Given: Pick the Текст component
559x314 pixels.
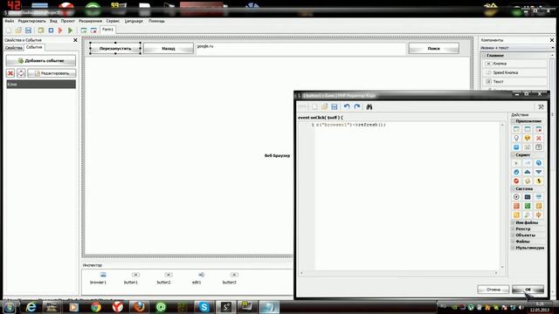Looking at the screenshot, I should click(x=514, y=81).
